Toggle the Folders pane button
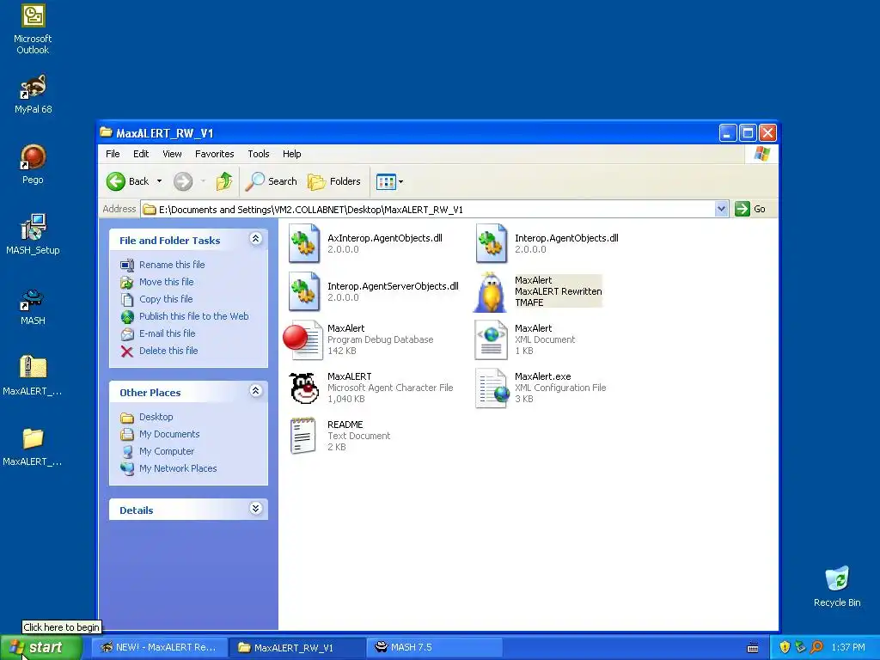Screen dimensions: 880x660 pos(334,181)
